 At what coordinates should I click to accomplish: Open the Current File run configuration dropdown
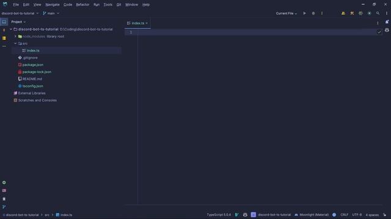(x=287, y=13)
